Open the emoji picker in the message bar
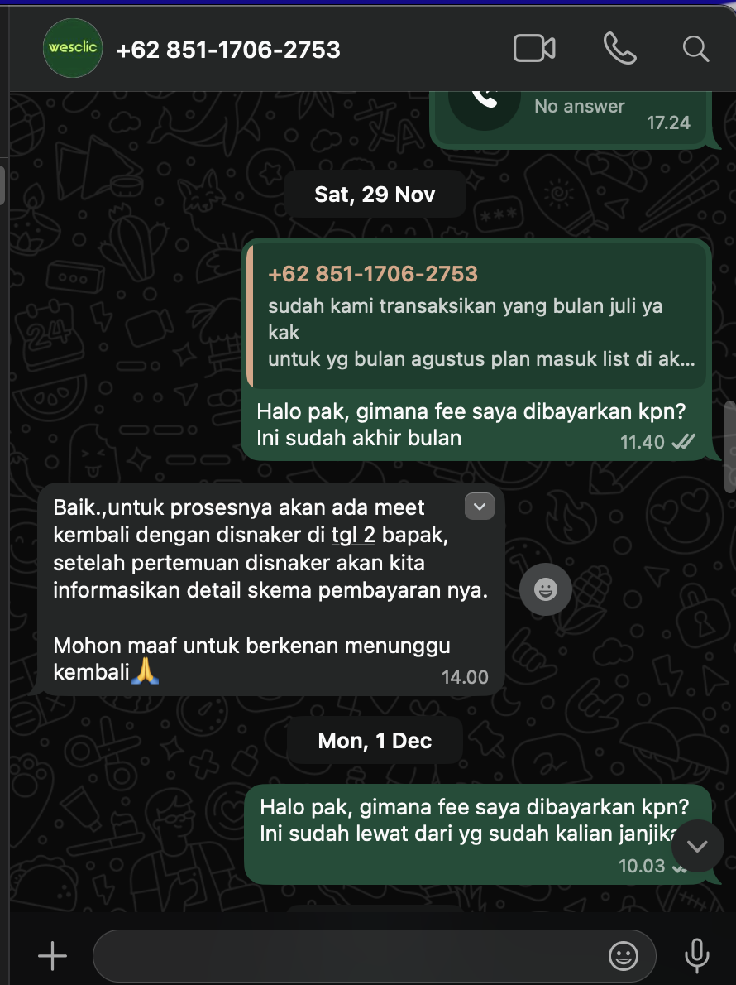Image resolution: width=736 pixels, height=985 pixels. (x=623, y=956)
